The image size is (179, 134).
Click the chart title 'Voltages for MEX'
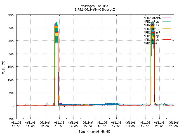coord(95,6)
